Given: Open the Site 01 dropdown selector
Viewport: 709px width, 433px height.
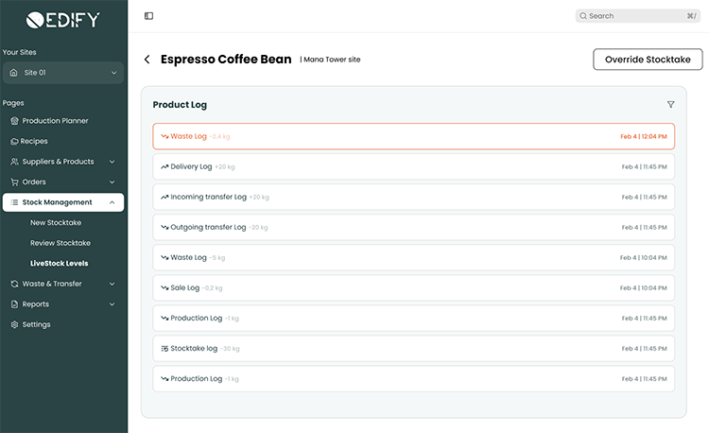Looking at the screenshot, I should click(63, 73).
